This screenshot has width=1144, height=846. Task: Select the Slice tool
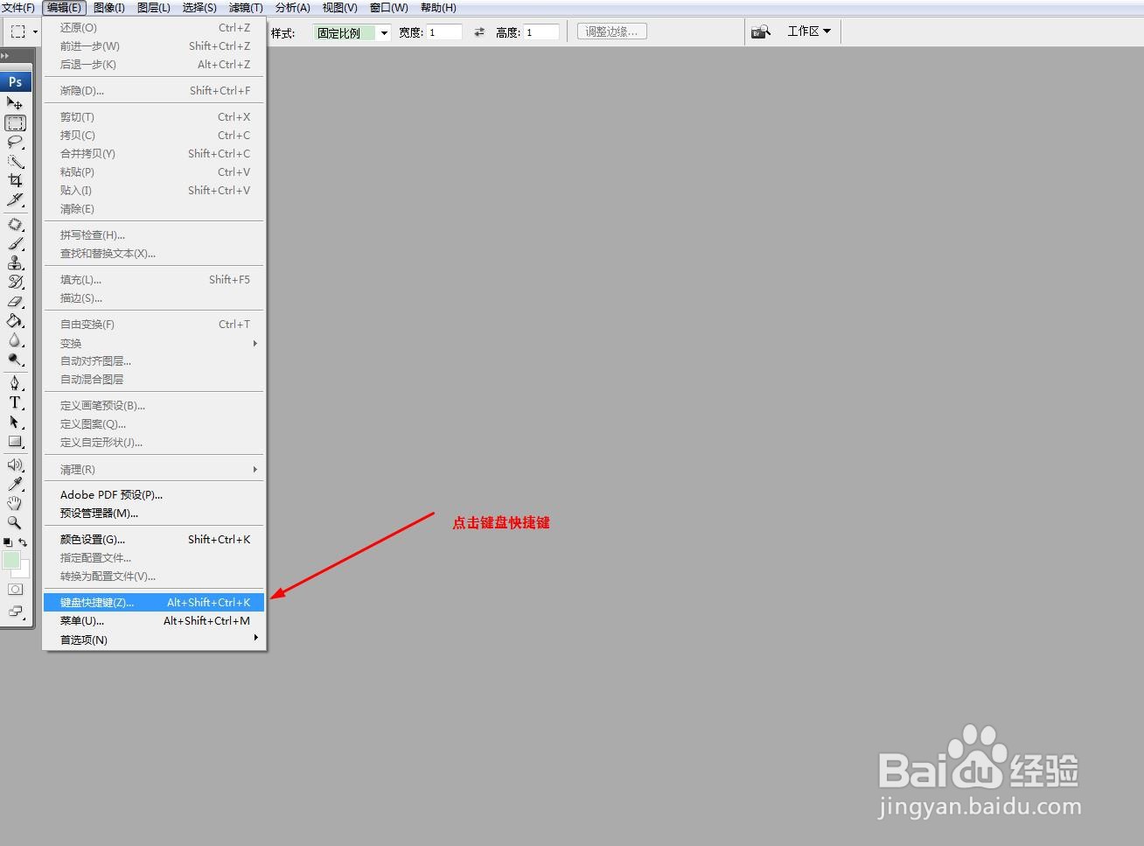pos(15,199)
